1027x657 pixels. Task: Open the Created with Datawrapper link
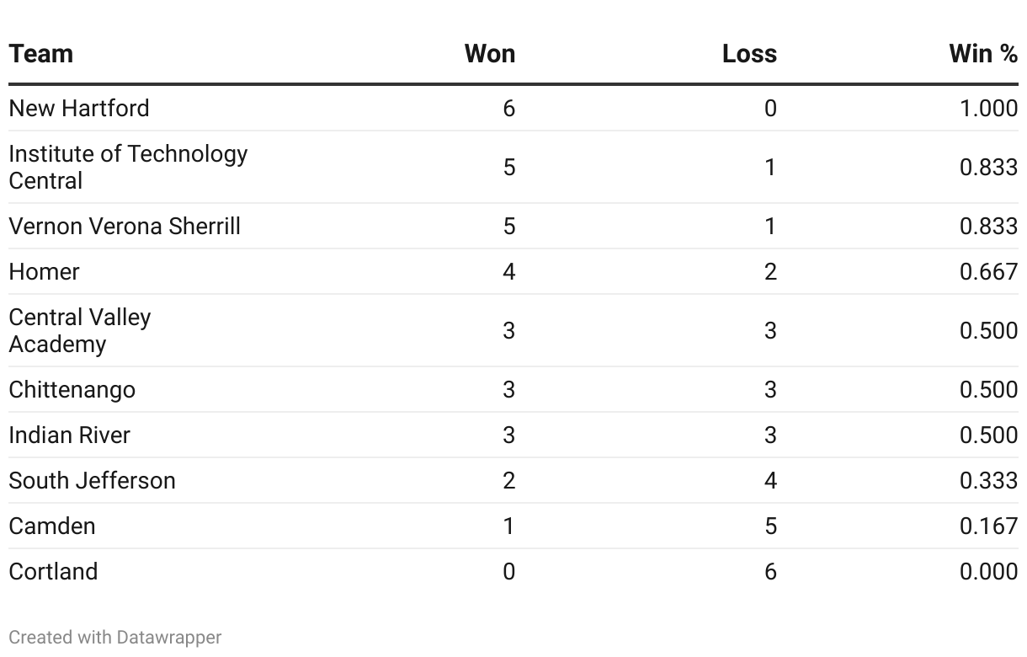tap(115, 638)
